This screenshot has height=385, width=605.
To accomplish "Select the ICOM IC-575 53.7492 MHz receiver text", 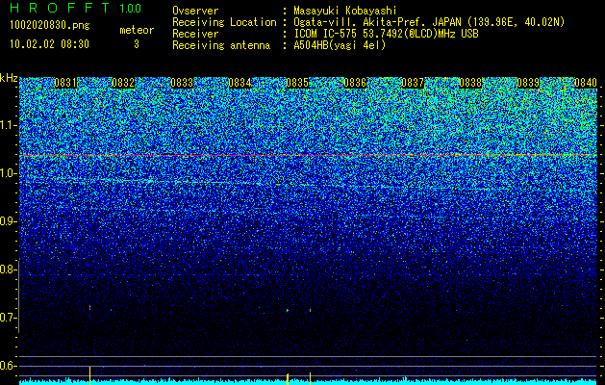I will click(386, 34).
